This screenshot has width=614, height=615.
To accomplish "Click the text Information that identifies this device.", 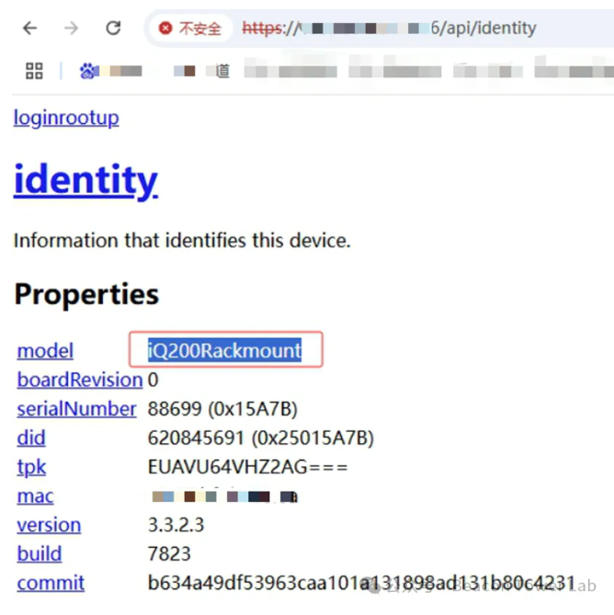I will pos(182,240).
